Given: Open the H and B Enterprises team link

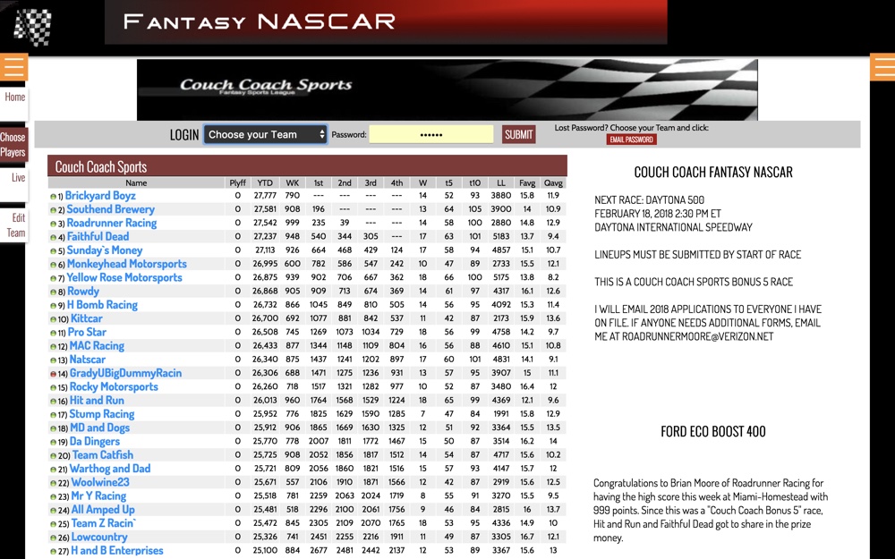Looking at the screenshot, I should pyautogui.click(x=117, y=552).
